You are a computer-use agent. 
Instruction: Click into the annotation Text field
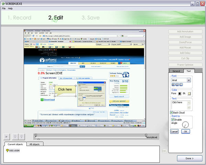pyautogui.click(x=180, y=105)
